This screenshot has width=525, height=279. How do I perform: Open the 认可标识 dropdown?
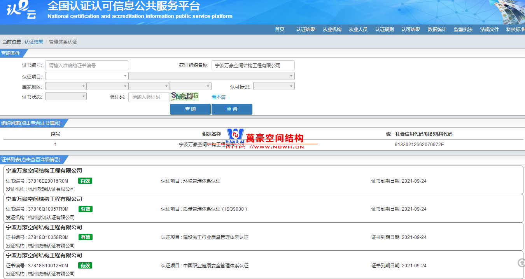[x=273, y=86]
